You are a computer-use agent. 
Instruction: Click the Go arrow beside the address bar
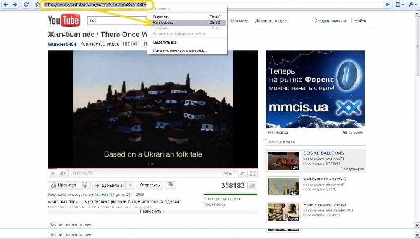[x=388, y=4]
